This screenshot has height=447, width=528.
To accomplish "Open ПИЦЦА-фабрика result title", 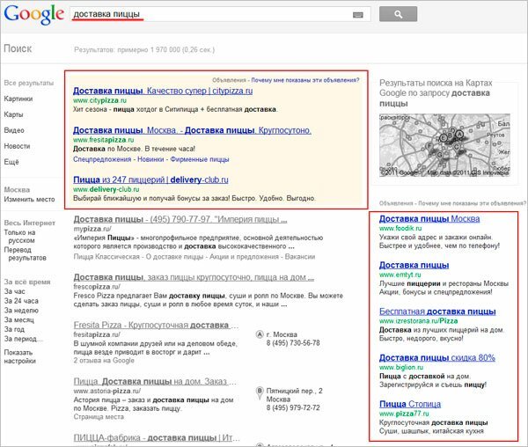I will (157, 438).
